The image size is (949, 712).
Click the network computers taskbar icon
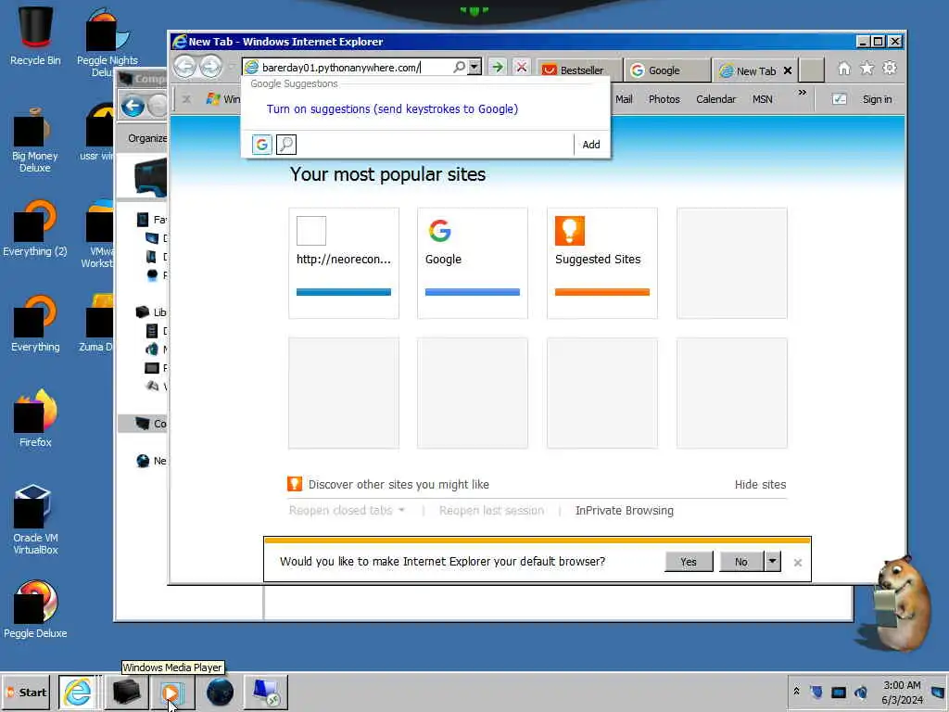pyautogui.click(x=266, y=692)
